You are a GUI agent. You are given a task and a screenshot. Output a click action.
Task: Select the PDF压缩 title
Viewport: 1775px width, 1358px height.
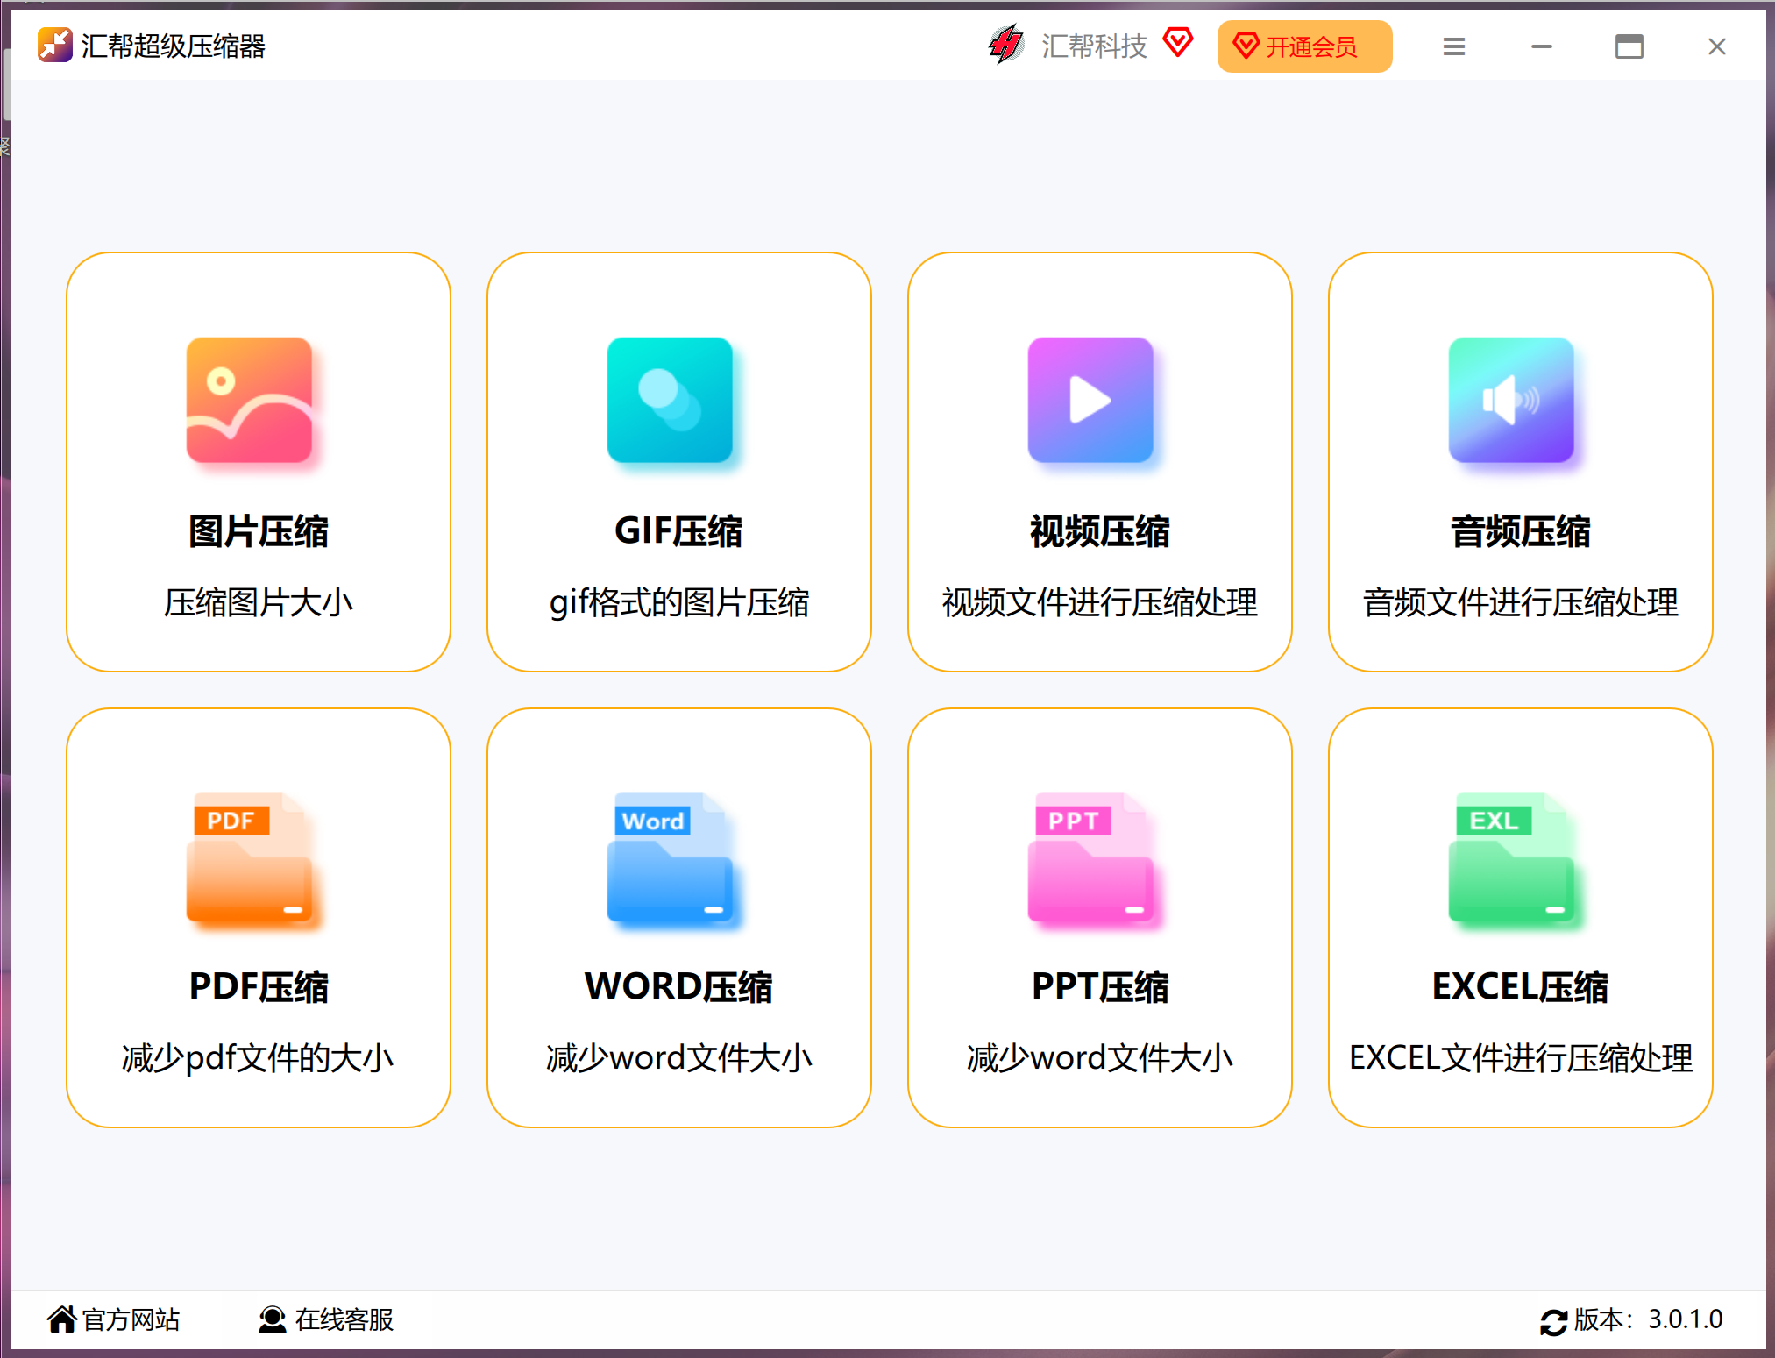click(259, 987)
